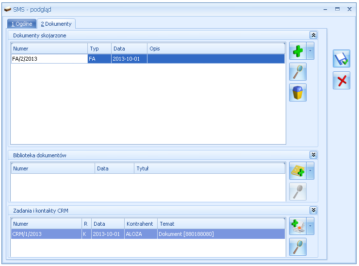Open dropdown arrow beside CRM add button
This screenshot has width=359, height=266.
310,226
